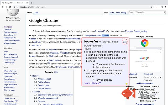Click the browser back arrow
Viewport: 168px width, 105px height.
click(x=3, y=7)
